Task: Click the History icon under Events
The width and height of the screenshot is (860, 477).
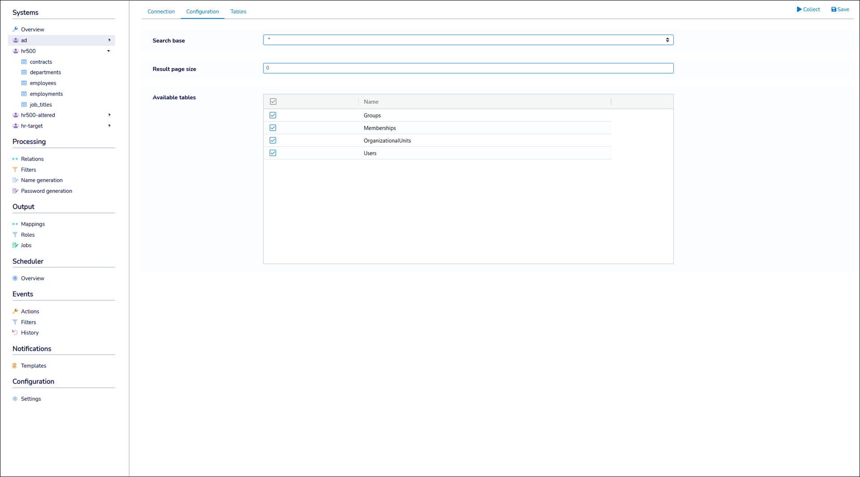Action: pos(15,332)
